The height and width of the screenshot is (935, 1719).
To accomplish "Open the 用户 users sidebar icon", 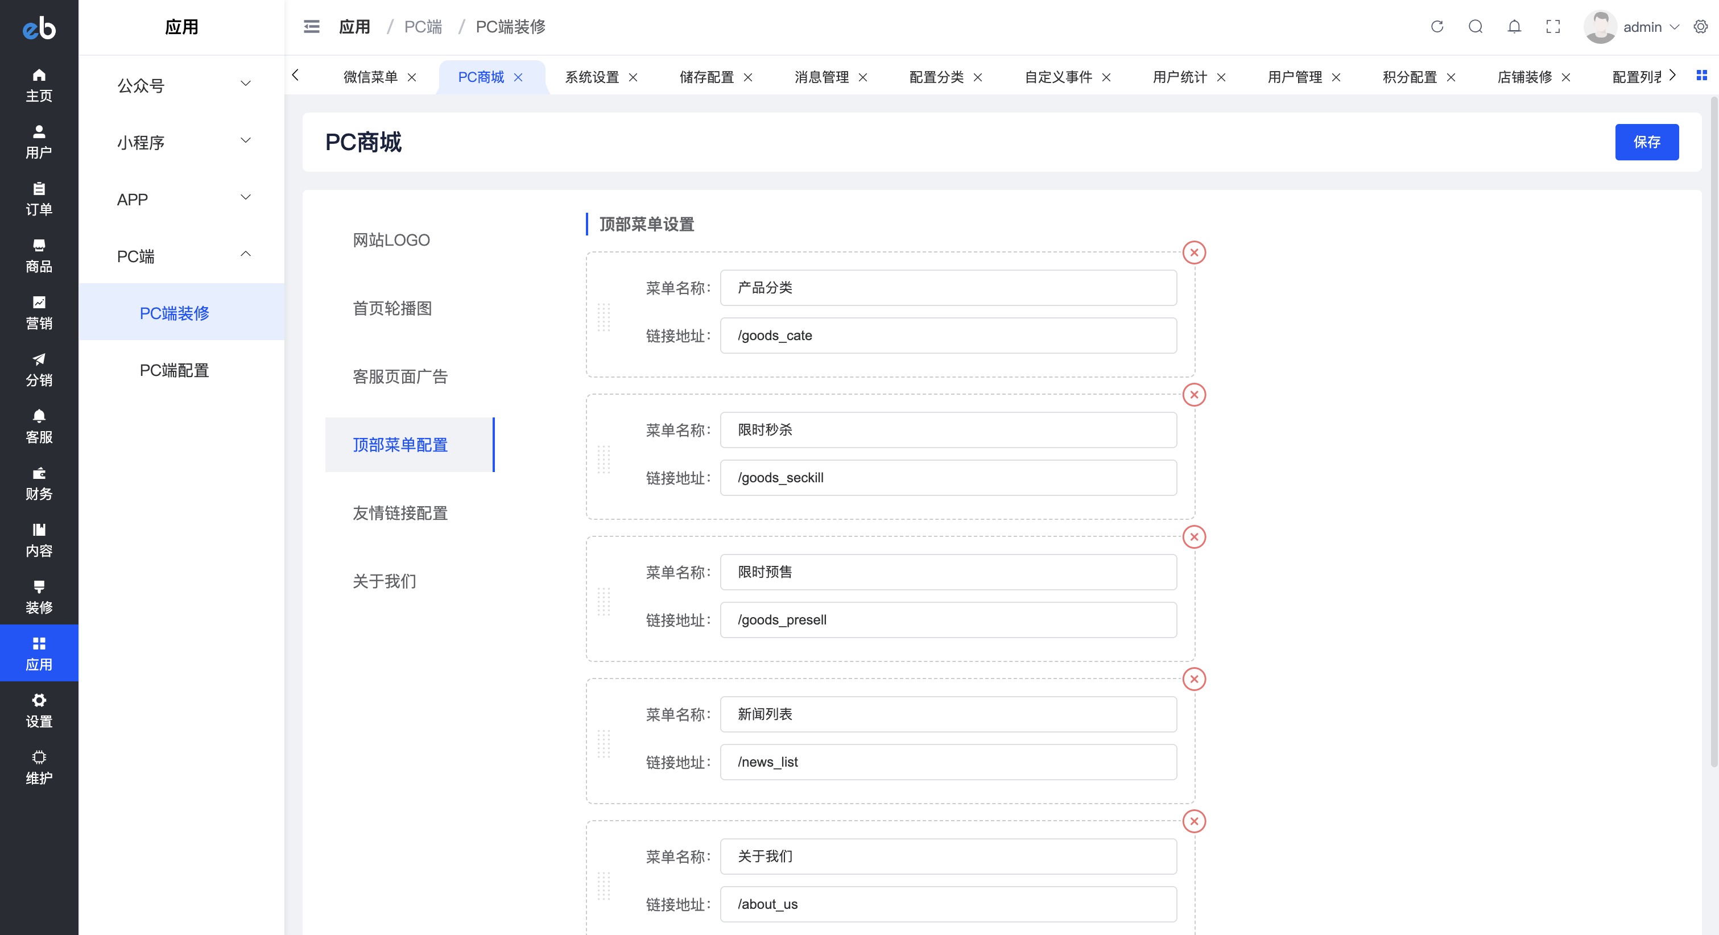I will point(39,142).
